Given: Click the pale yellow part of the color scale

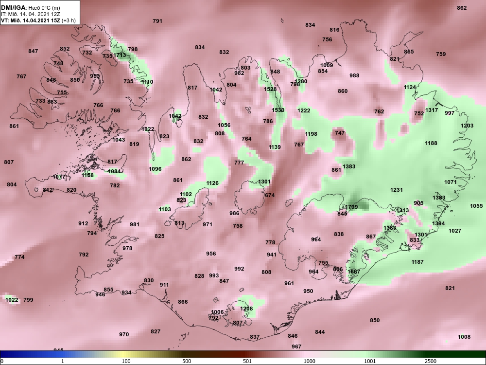Looking at the screenshot, I should pyautogui.click(x=124, y=354).
